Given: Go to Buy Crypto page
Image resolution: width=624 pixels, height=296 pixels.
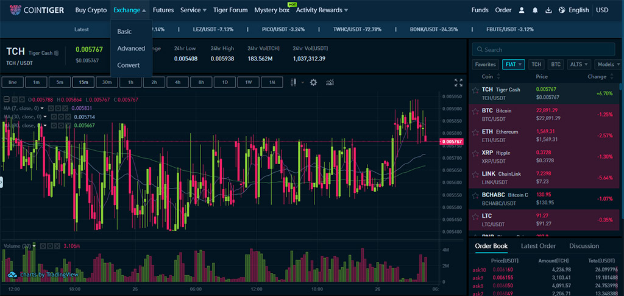Looking at the screenshot, I should (x=91, y=10).
